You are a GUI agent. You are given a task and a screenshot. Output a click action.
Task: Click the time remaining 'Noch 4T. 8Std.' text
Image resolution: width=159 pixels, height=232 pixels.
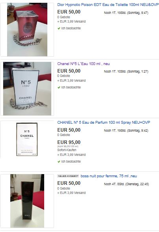pyautogui.click(x=114, y=184)
